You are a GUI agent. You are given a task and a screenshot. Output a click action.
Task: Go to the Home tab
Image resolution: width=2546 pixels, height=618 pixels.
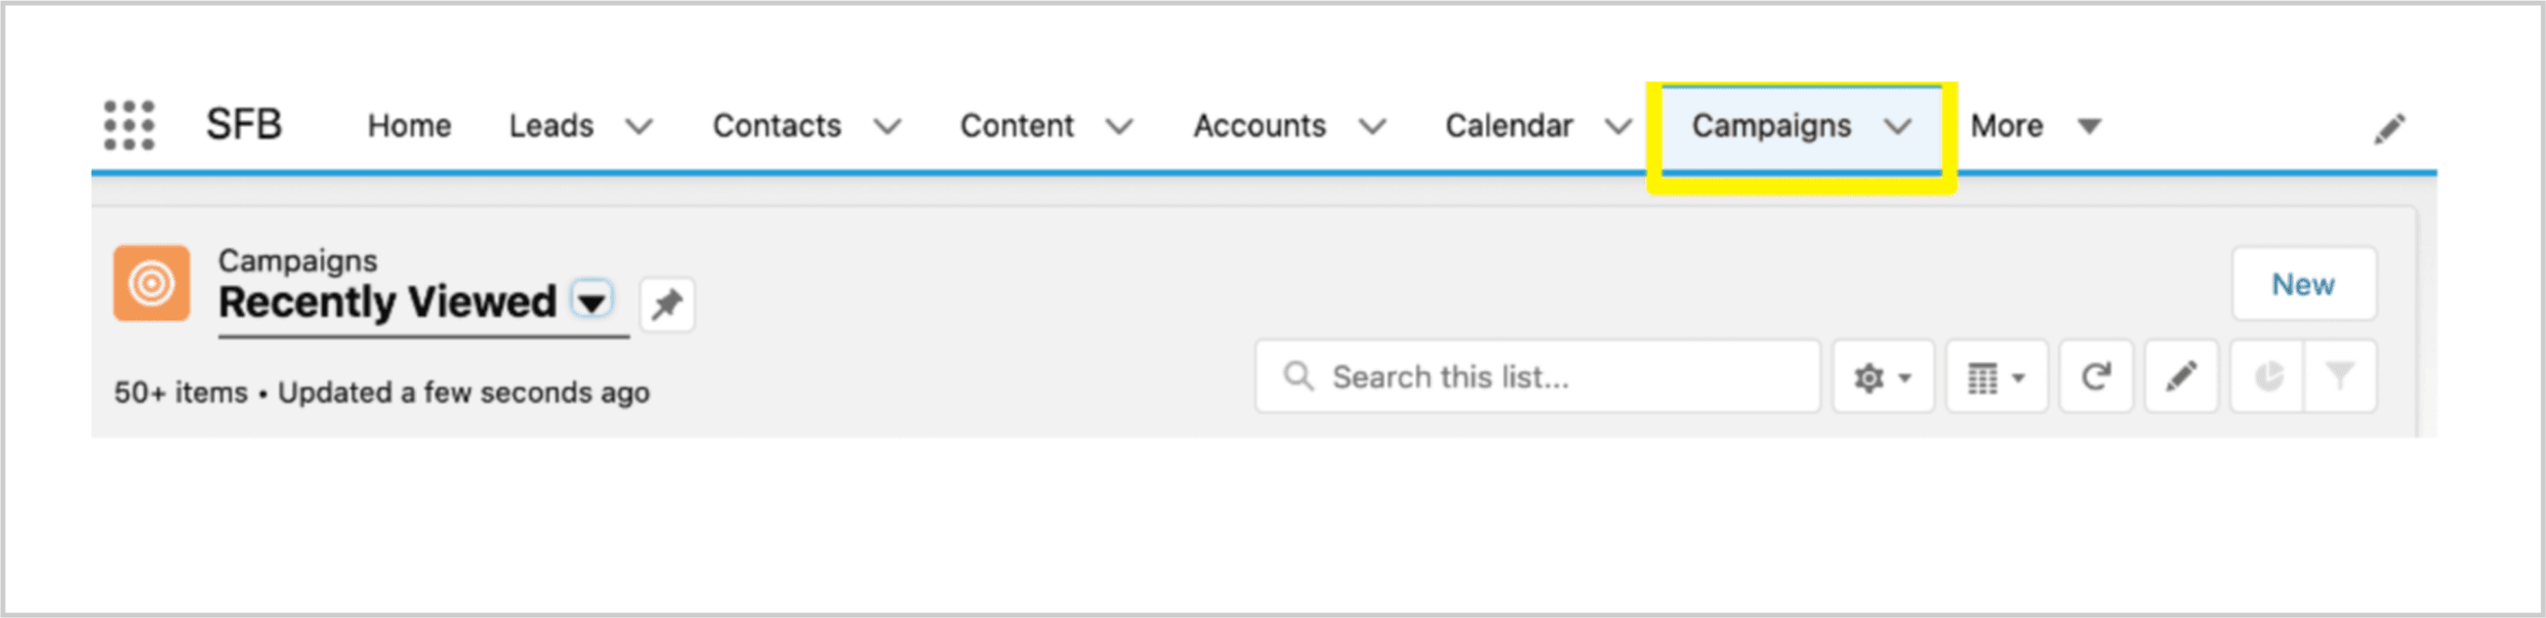(x=409, y=127)
